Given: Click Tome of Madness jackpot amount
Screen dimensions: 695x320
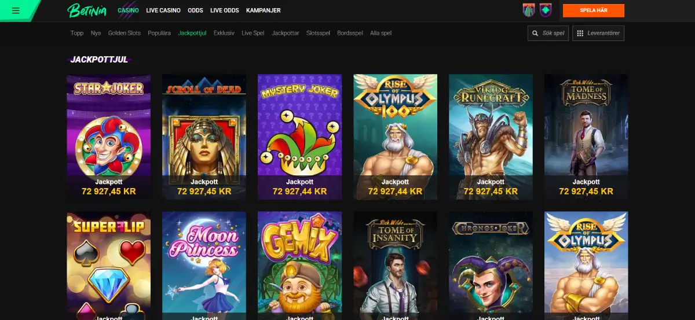Looking at the screenshot, I should click(586, 191).
